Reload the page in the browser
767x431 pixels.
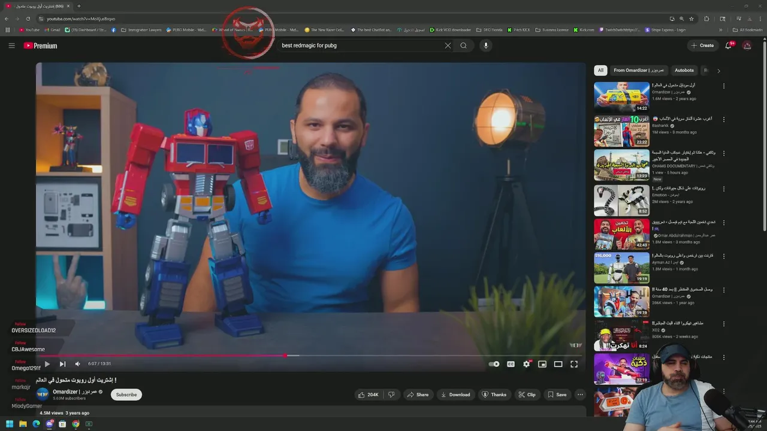click(28, 19)
